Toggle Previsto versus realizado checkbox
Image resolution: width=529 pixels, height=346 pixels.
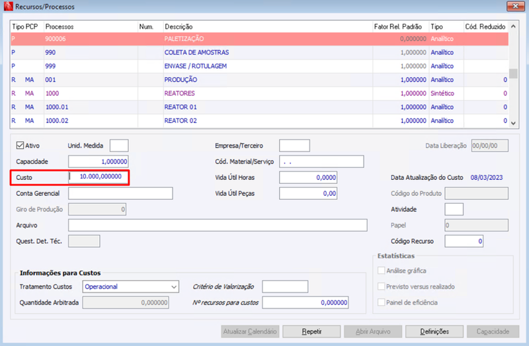tap(382, 286)
